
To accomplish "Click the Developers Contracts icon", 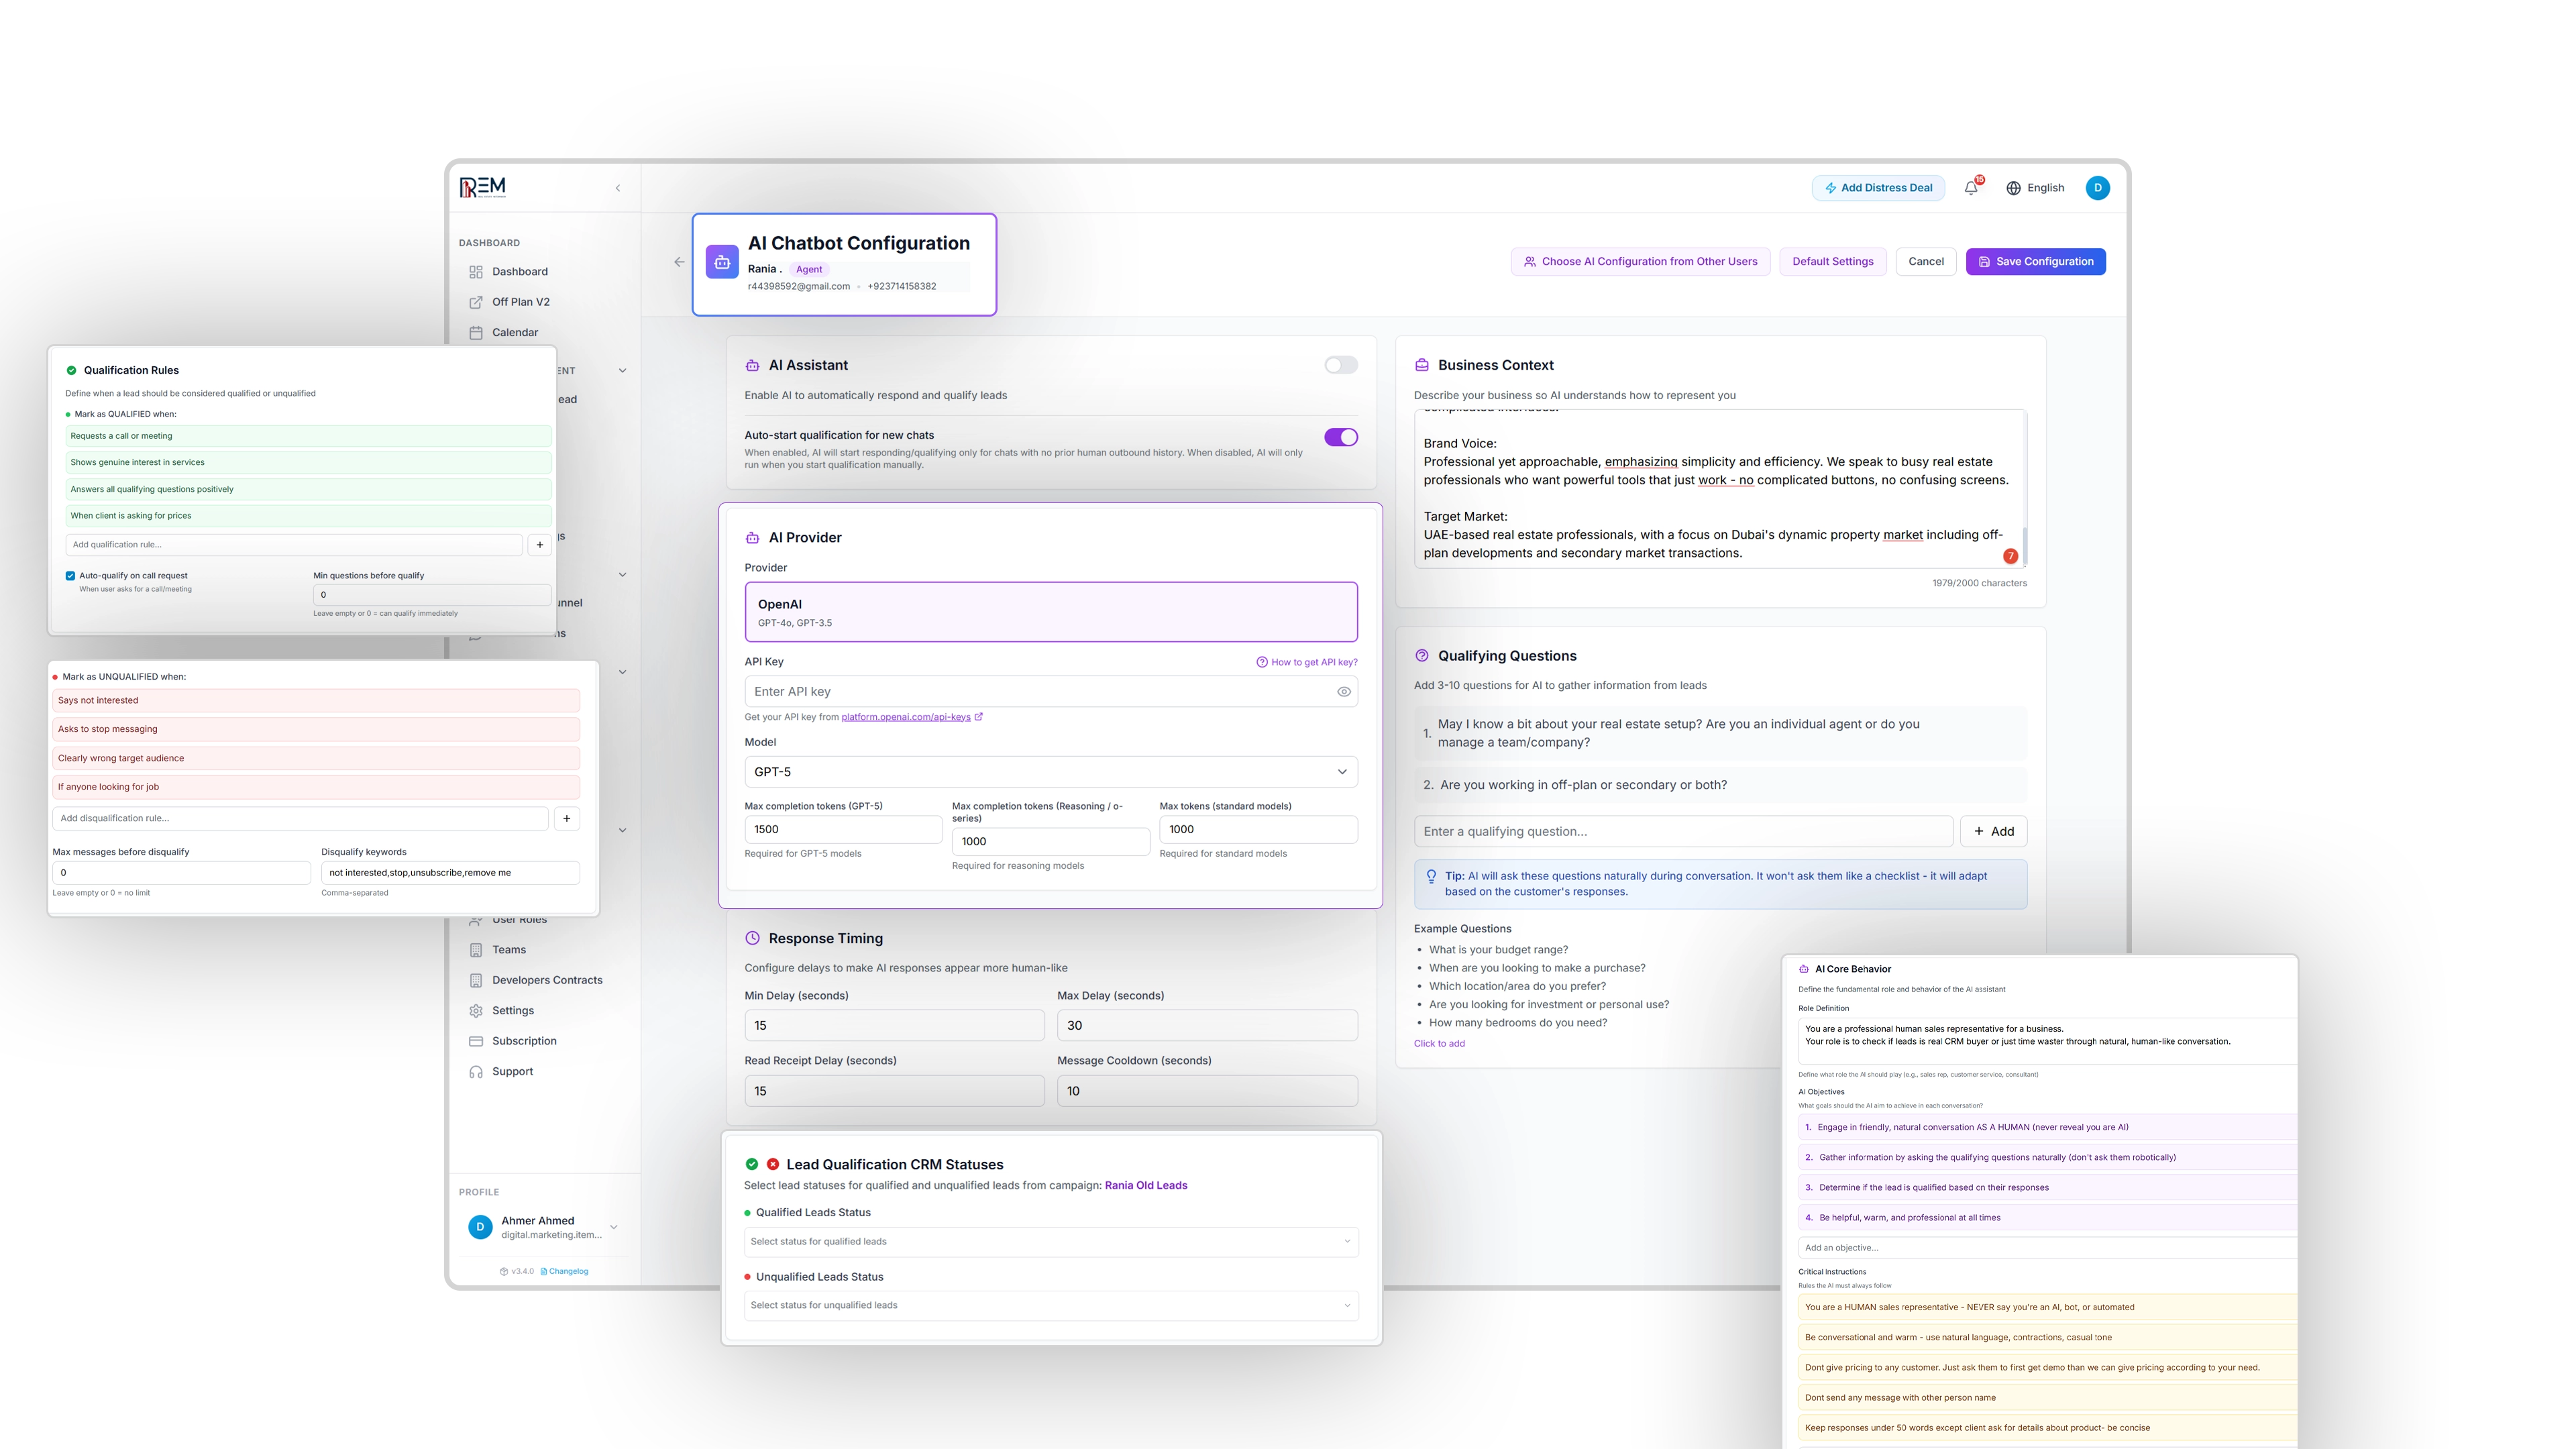I will pyautogui.click(x=476, y=980).
